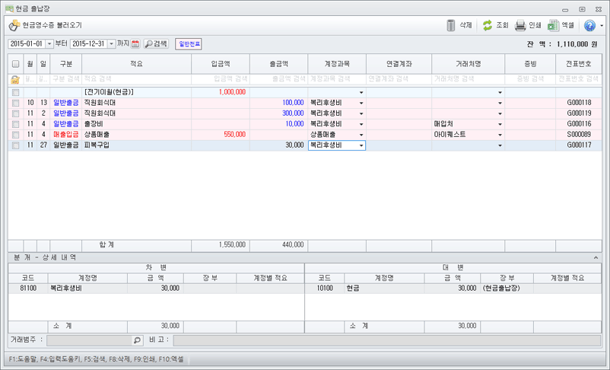Click the 삭제 trash can icon
The height and width of the screenshot is (370, 610).
coord(451,25)
